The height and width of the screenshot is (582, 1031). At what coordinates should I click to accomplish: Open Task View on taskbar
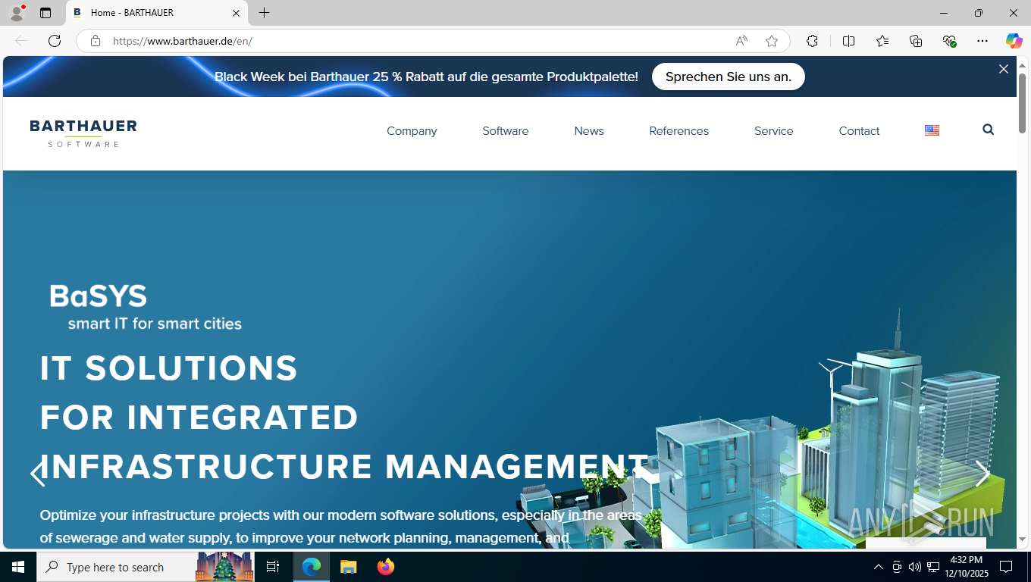273,567
